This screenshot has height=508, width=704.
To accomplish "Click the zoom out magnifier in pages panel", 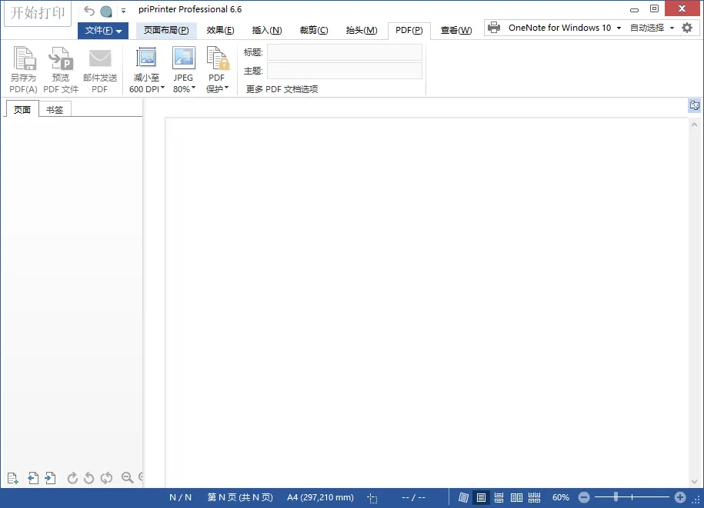I will pos(128,478).
